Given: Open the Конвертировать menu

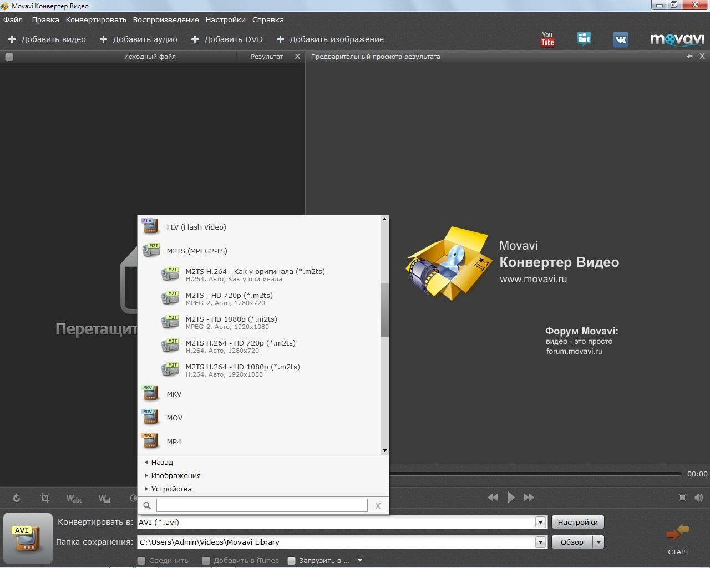Looking at the screenshot, I should tap(96, 19).
